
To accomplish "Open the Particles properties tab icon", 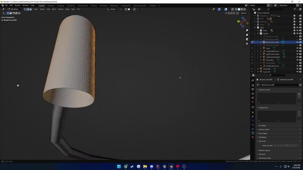I will [x=253, y=121].
